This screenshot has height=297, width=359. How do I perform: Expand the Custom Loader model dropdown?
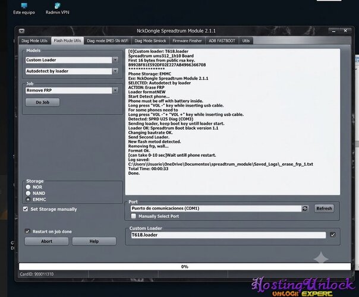click(x=115, y=60)
